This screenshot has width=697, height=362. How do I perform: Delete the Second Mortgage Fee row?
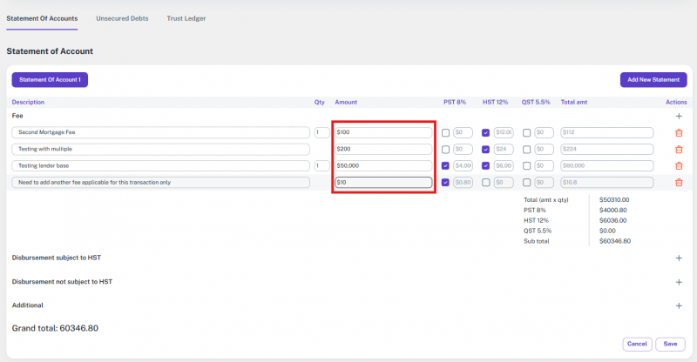(679, 133)
